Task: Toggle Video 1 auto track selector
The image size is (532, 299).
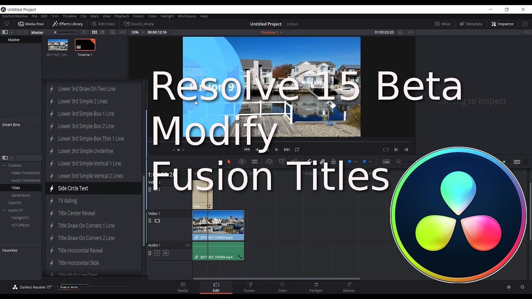Action: (150, 221)
